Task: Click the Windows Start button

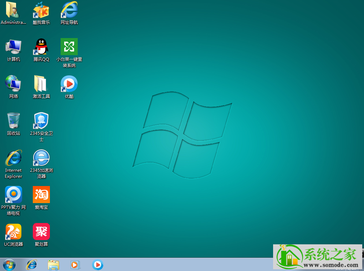Action: tap(9, 265)
